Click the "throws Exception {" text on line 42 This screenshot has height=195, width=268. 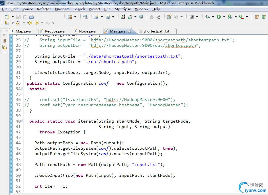click(x=62, y=132)
